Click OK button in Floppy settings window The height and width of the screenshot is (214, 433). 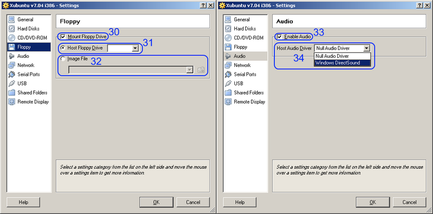click(x=156, y=202)
